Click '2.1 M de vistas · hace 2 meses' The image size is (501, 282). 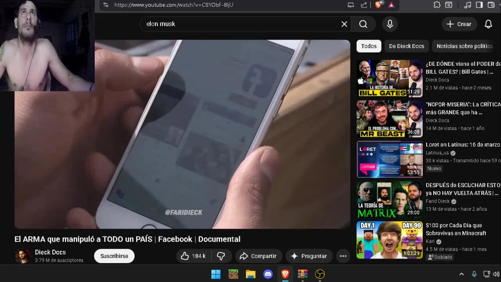point(458,88)
